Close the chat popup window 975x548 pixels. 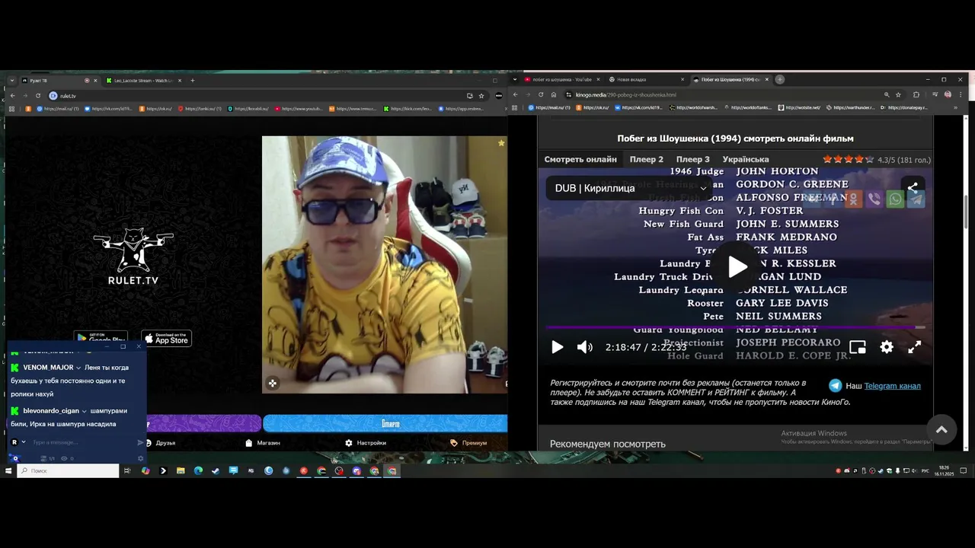tap(139, 346)
